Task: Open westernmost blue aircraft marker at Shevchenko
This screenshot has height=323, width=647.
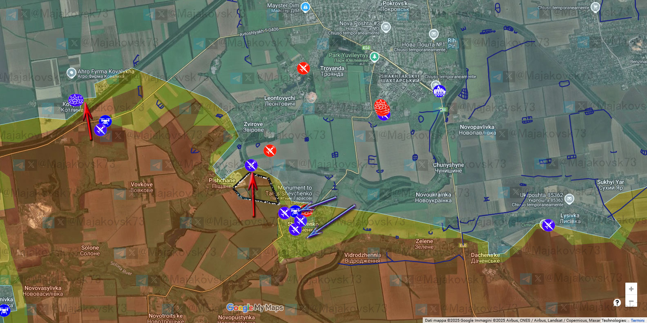Action: [284, 213]
